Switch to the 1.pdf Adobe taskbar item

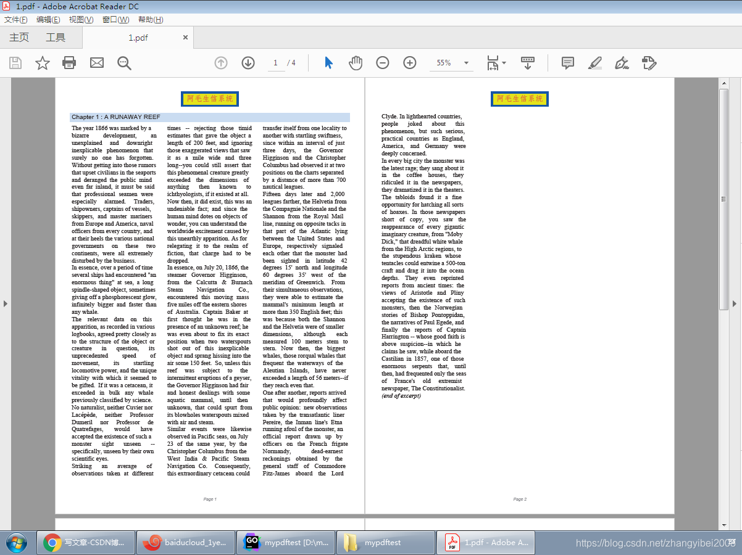[486, 543]
